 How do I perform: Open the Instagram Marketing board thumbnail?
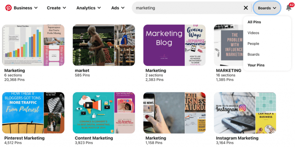coord(245,113)
